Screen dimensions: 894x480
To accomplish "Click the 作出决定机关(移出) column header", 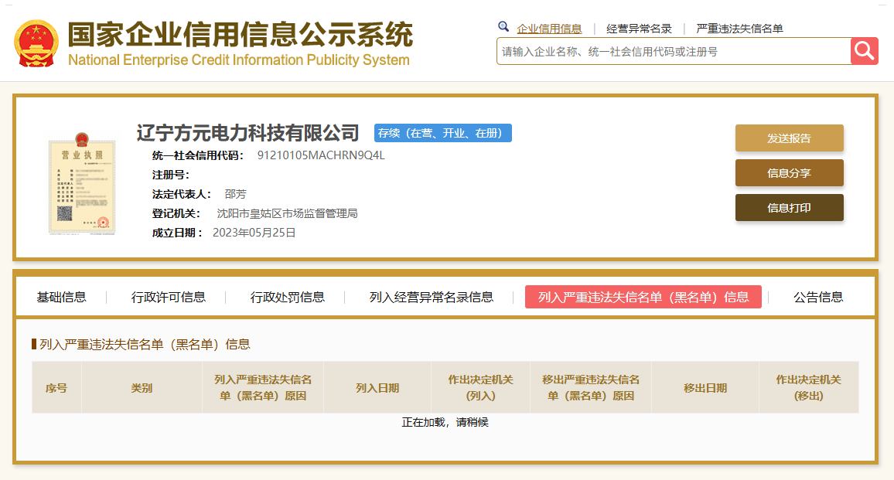I will tap(808, 388).
